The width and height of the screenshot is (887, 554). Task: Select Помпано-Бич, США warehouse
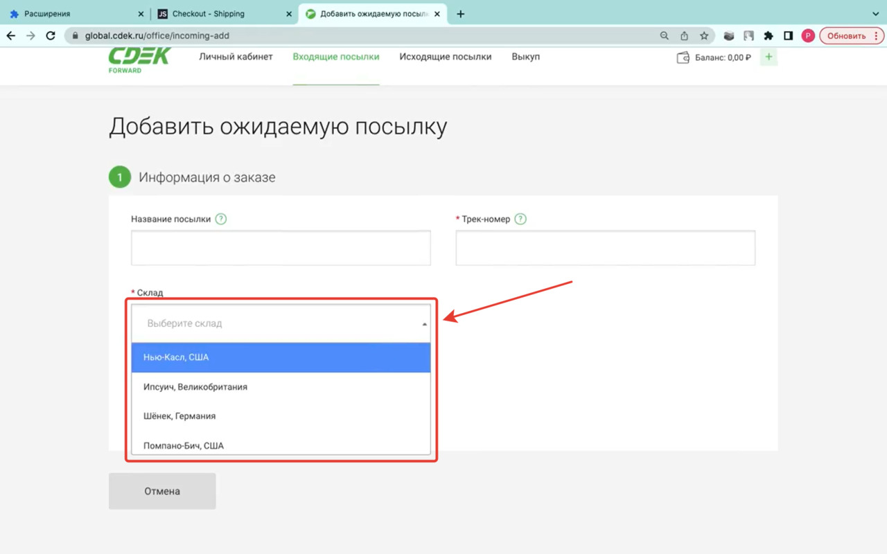coord(281,444)
